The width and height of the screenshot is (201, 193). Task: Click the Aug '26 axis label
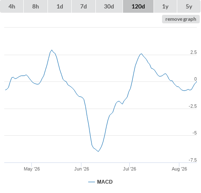(x=179, y=169)
